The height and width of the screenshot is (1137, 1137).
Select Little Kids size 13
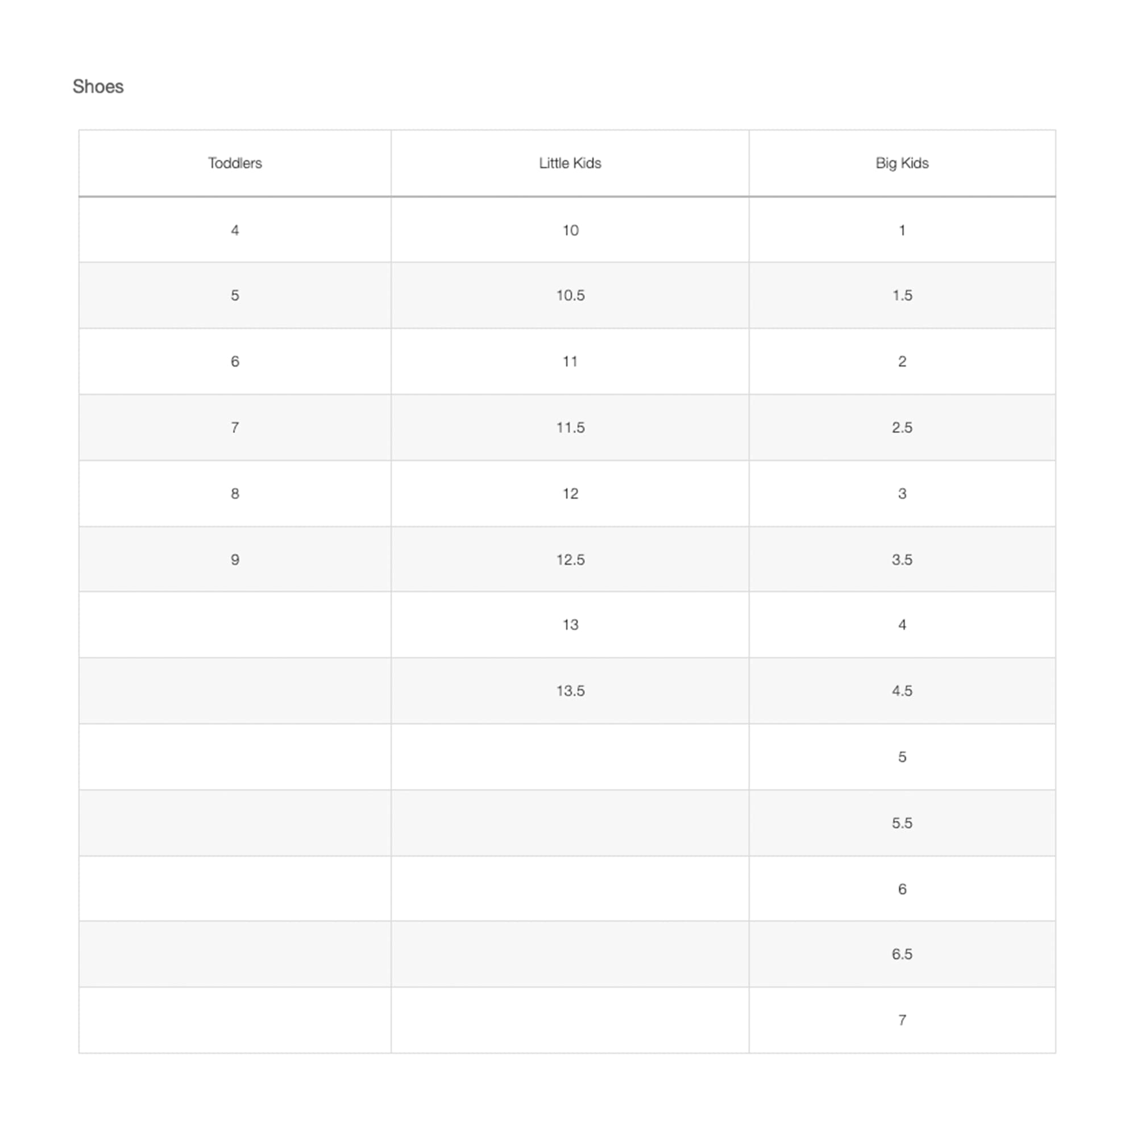pos(570,624)
